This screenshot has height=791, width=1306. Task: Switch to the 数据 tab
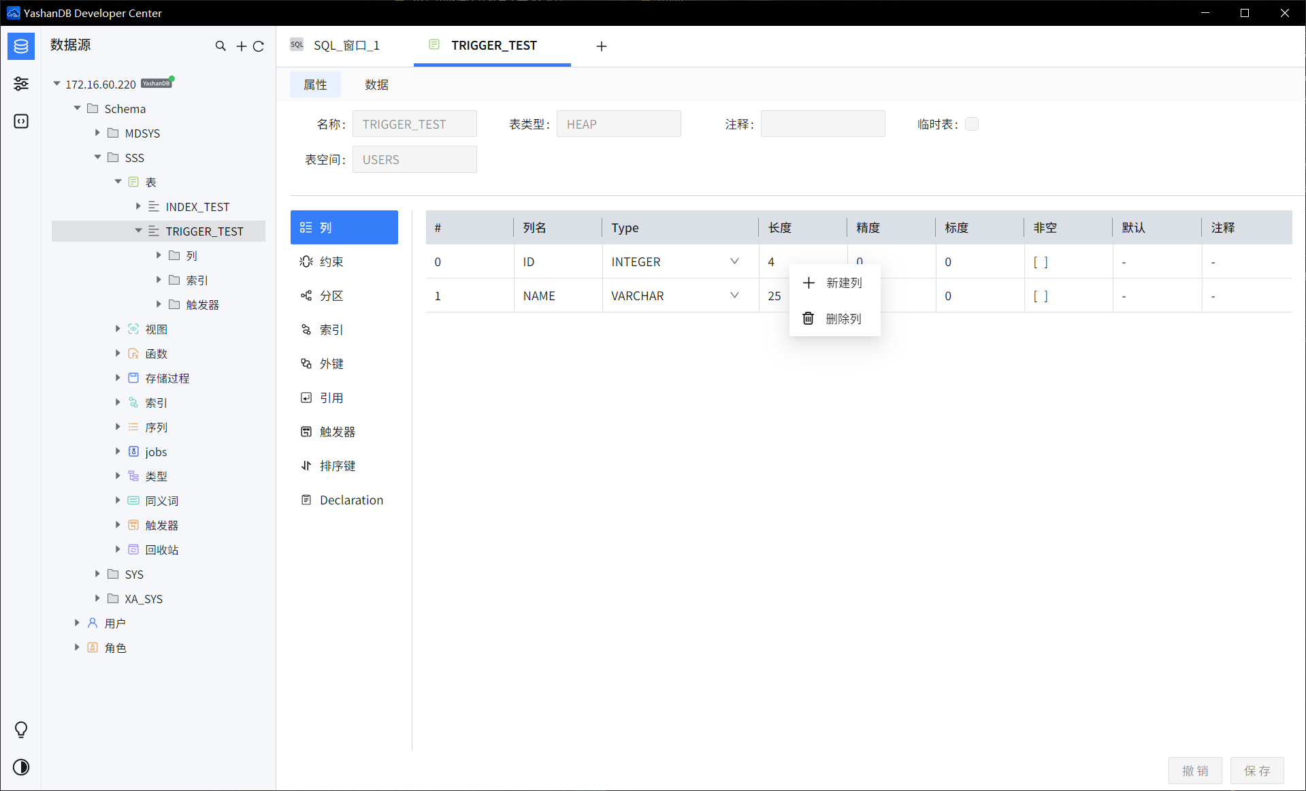pyautogui.click(x=376, y=84)
